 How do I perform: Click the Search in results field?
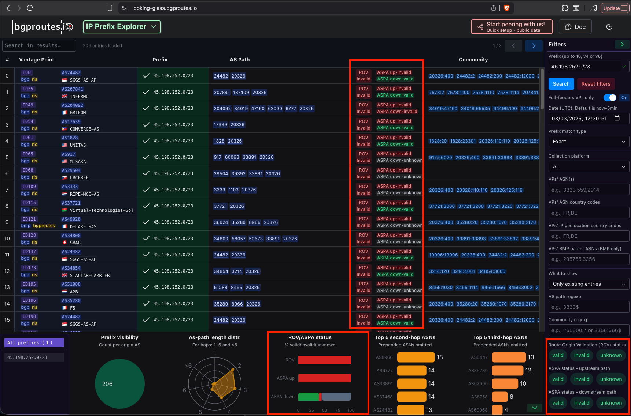pyautogui.click(x=39, y=46)
